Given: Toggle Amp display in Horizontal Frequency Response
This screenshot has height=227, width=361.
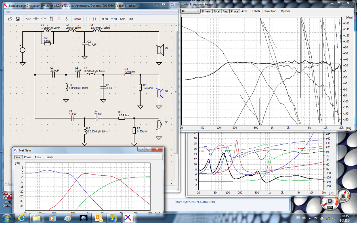Looking at the screenshot, I should [x=225, y=11].
